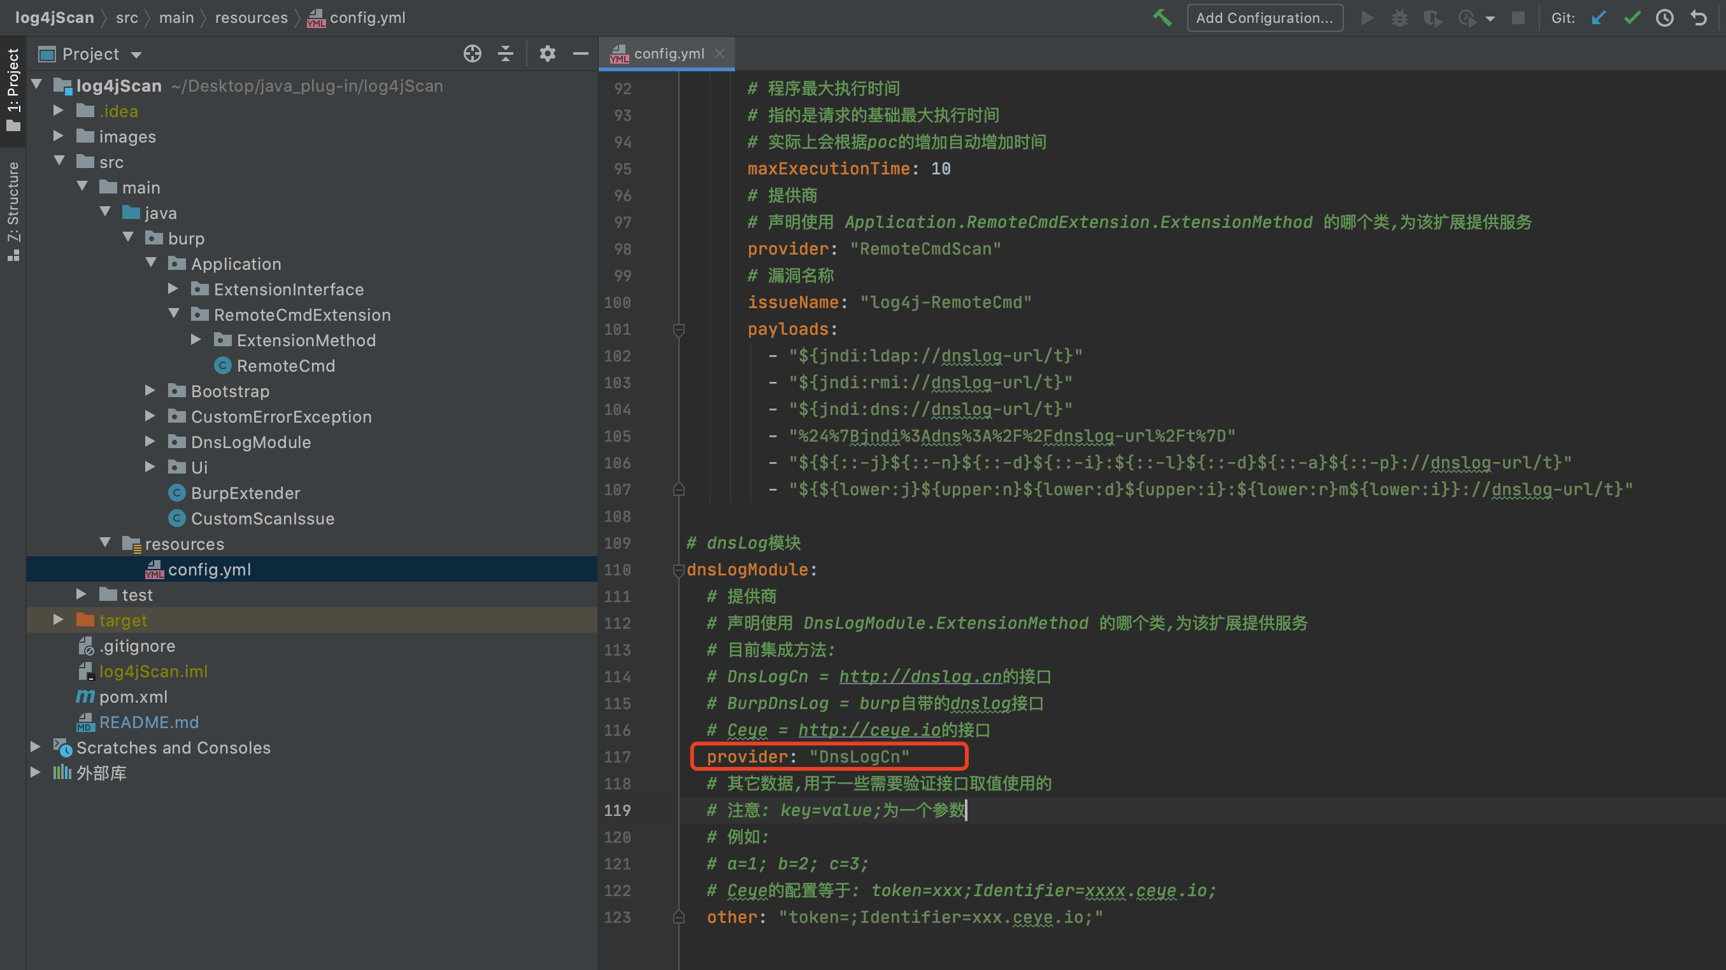This screenshot has height=970, width=1726.
Task: Hide the Project panel with minus icon
Action: click(581, 54)
